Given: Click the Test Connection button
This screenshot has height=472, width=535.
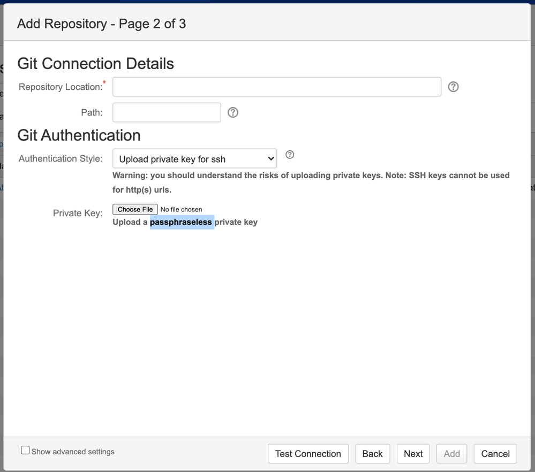Looking at the screenshot, I should click(x=308, y=454).
